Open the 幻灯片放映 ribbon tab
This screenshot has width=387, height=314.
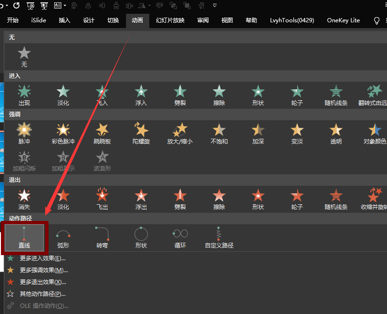click(x=170, y=20)
